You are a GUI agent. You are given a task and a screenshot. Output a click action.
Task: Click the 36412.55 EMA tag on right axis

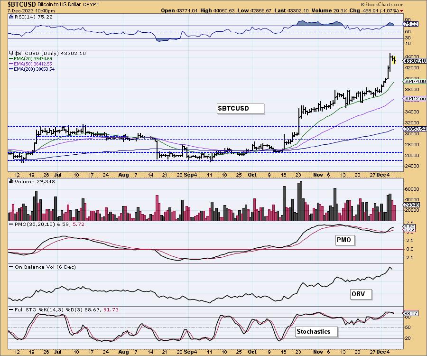click(415, 98)
